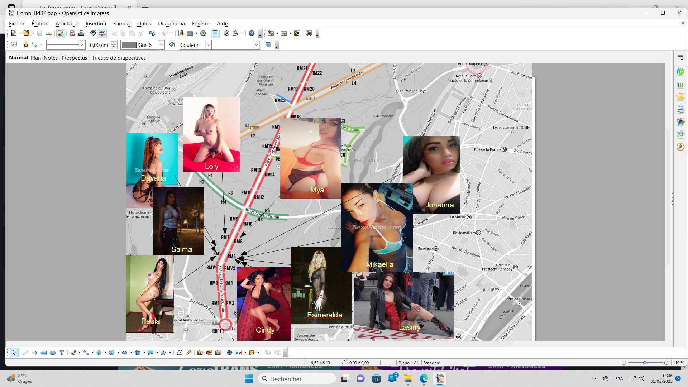This screenshot has width=688, height=387.
Task: Open the Couleur fill style dropdown
Action: [208, 45]
